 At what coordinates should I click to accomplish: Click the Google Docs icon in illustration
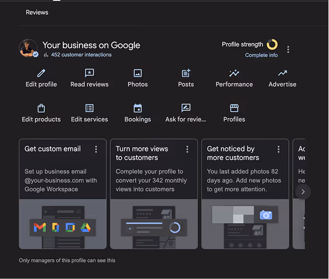pyautogui.click(x=55, y=228)
